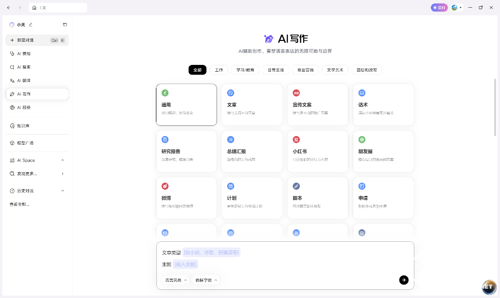Open the 小红书 writing template
This screenshot has width=500, height=298.
point(317,151)
